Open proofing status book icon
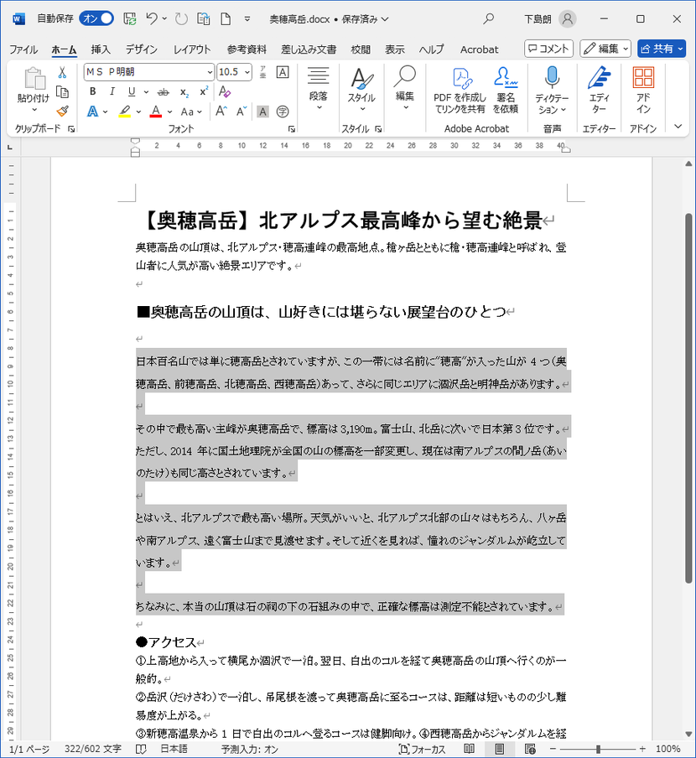The height and width of the screenshot is (758, 696). pos(141,749)
